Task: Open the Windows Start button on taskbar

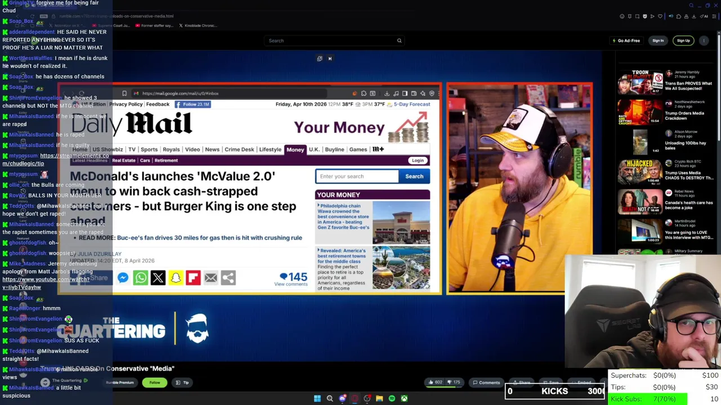Action: [317, 399]
